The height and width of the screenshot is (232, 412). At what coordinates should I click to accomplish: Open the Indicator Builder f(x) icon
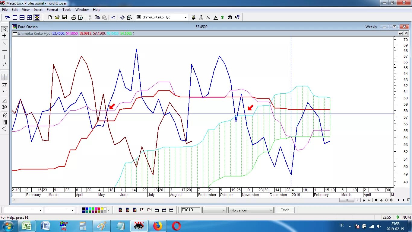(x=208, y=18)
